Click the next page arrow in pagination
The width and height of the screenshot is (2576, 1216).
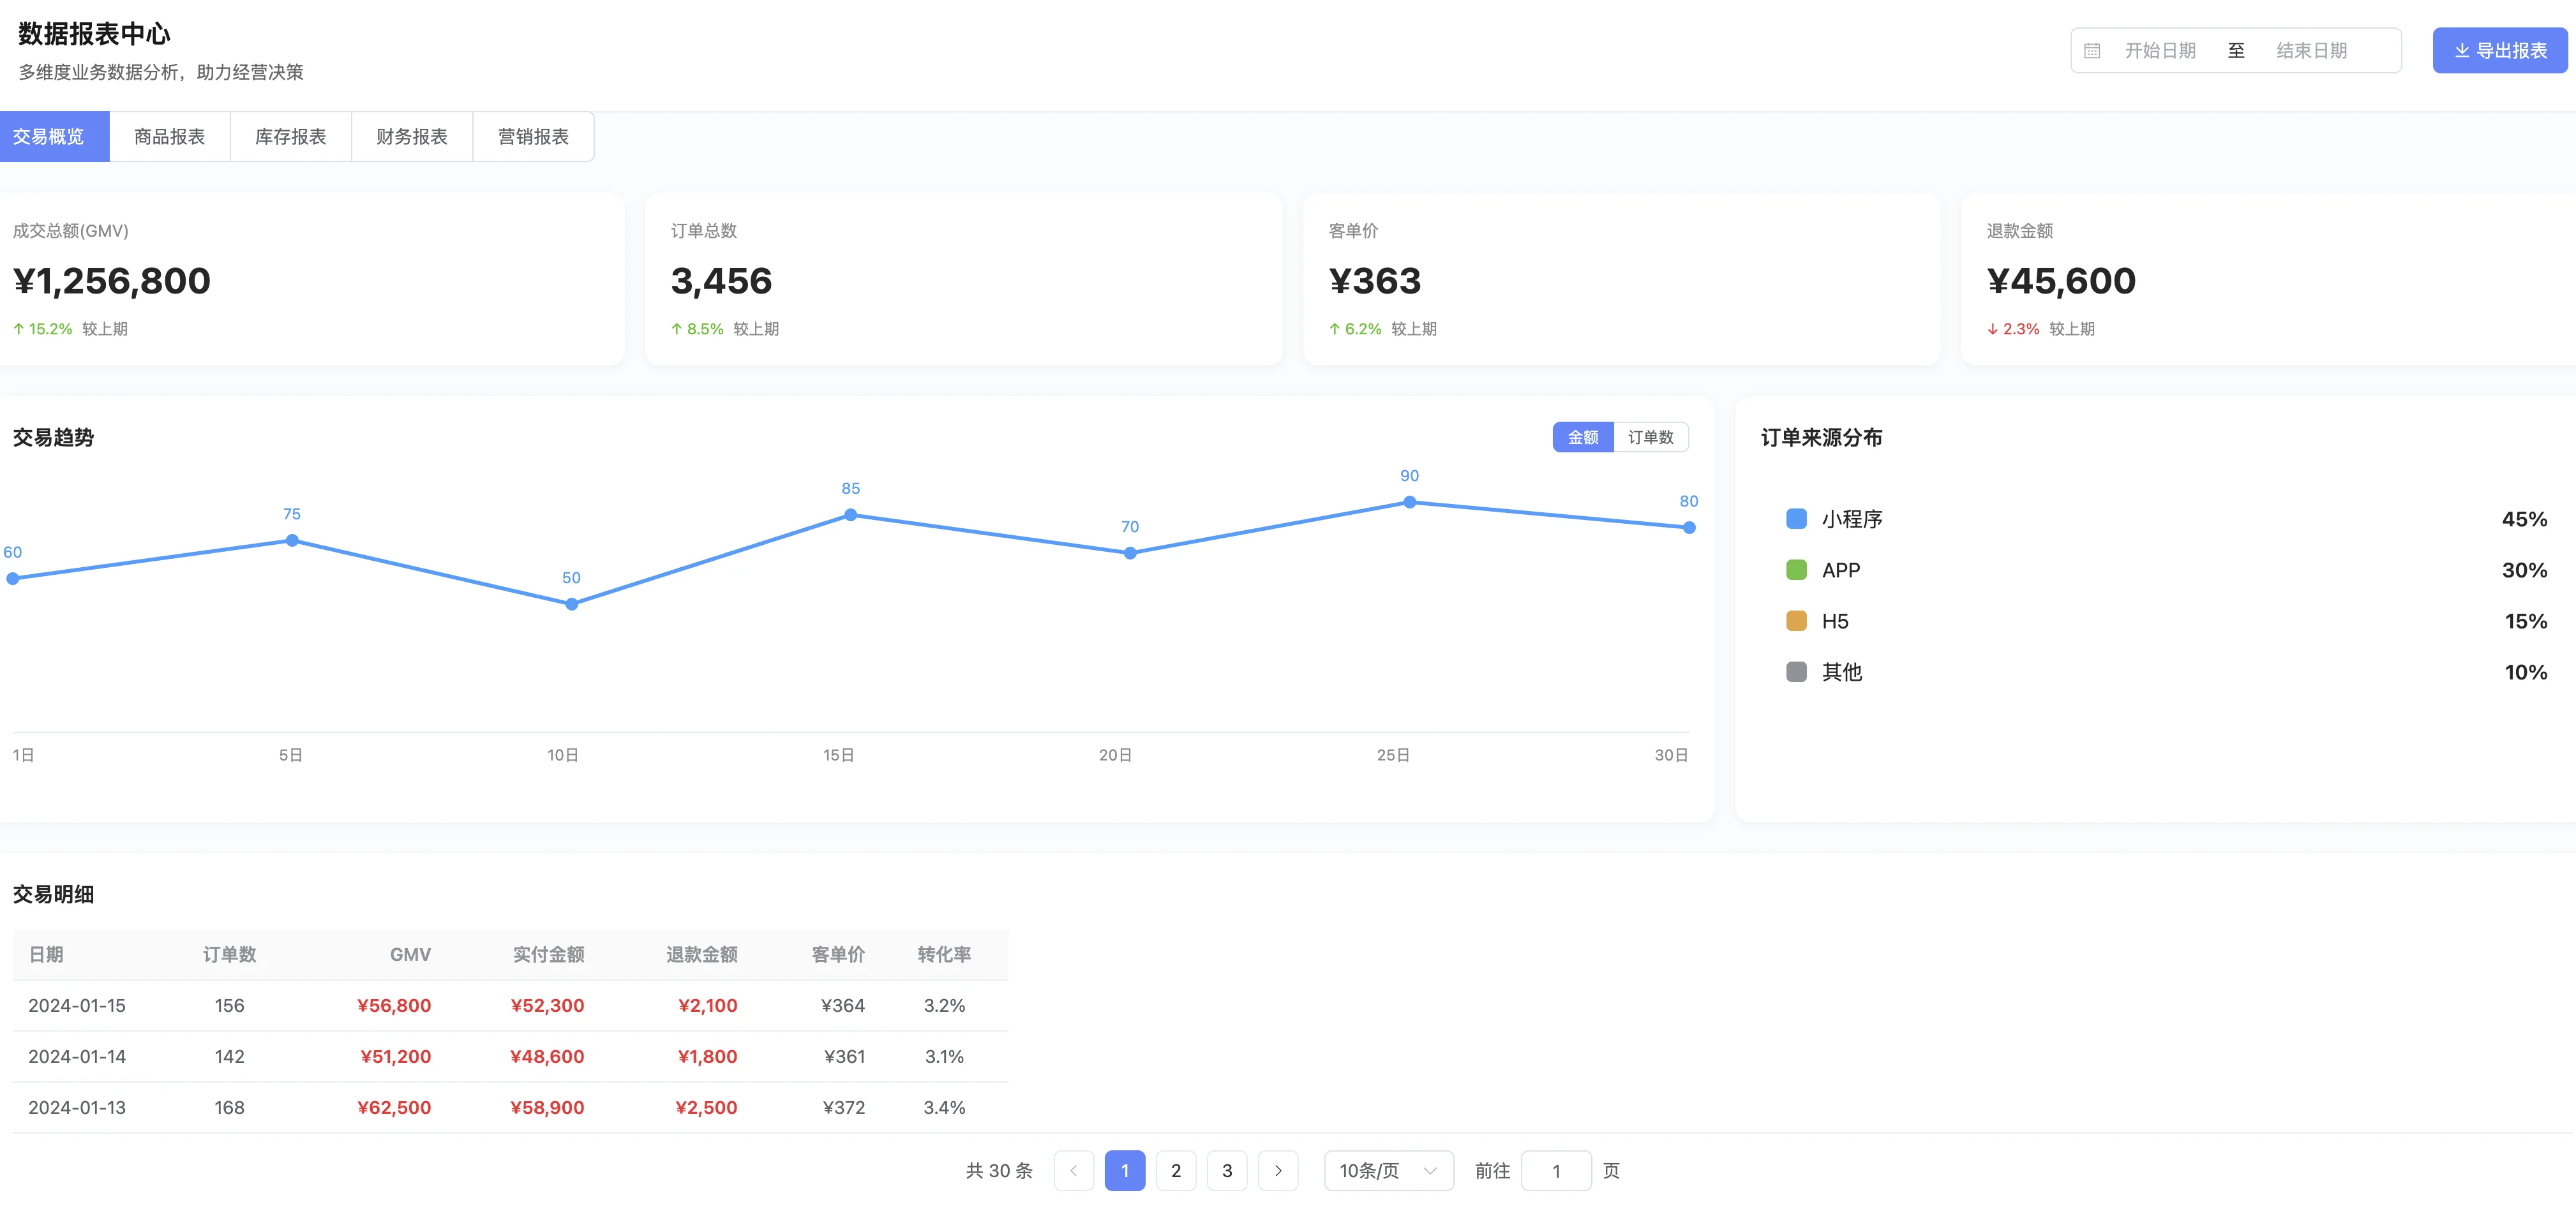(x=1278, y=1171)
